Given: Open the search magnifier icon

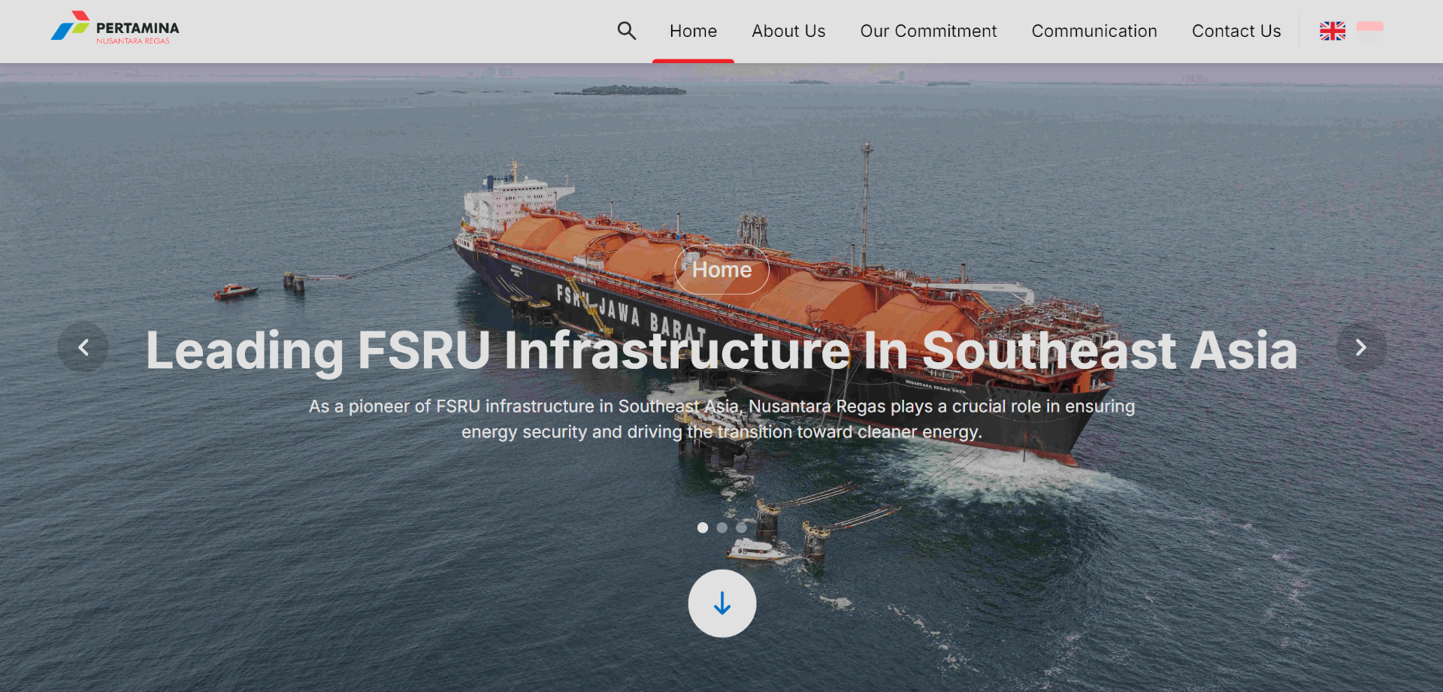Looking at the screenshot, I should (627, 31).
